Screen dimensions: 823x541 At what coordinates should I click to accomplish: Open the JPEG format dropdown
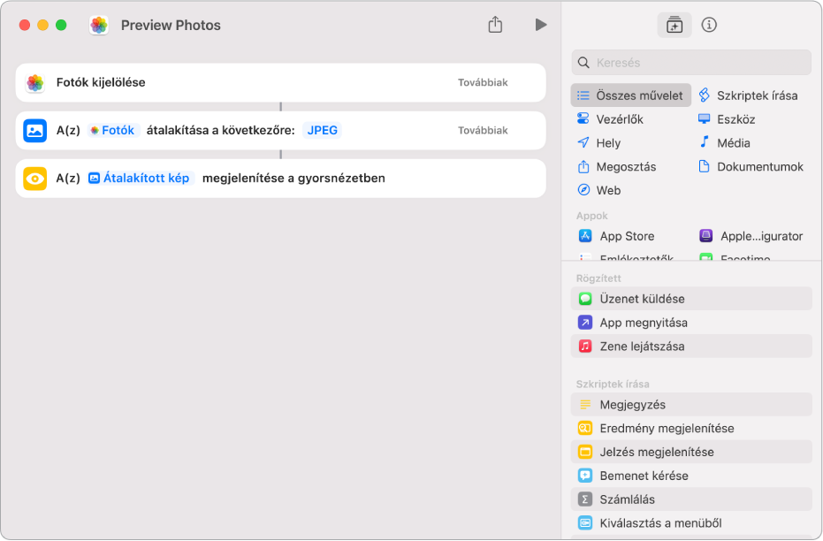click(x=323, y=130)
